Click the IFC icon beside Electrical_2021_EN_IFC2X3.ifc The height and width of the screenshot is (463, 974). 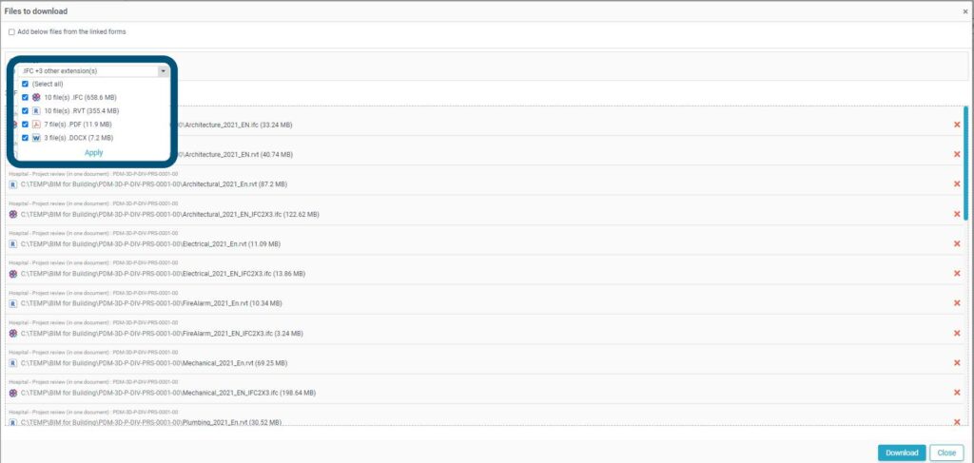[13, 274]
